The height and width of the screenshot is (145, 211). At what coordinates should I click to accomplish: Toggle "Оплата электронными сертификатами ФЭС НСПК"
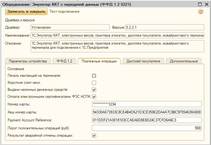click(94, 97)
